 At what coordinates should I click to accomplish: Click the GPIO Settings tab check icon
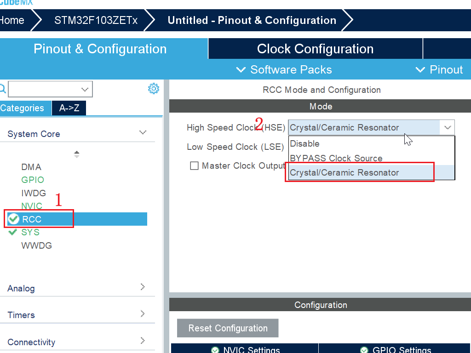(x=364, y=350)
